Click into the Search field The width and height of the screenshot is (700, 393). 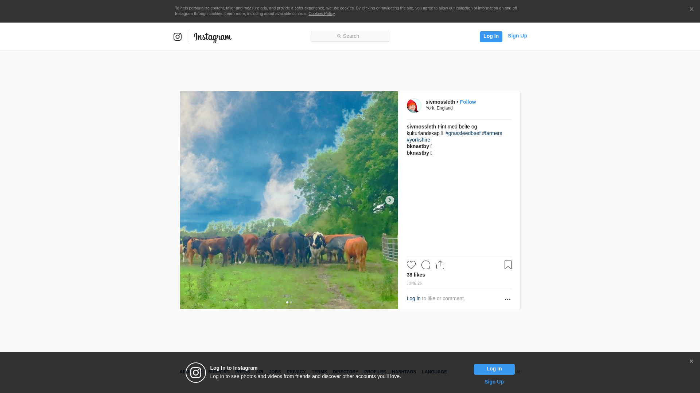tap(350, 37)
